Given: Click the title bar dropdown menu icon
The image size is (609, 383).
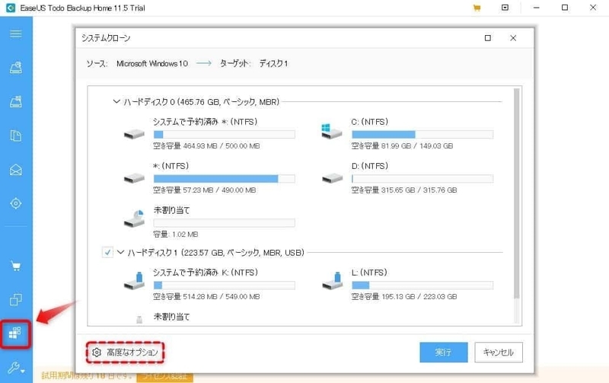Looking at the screenshot, I should click(x=504, y=8).
